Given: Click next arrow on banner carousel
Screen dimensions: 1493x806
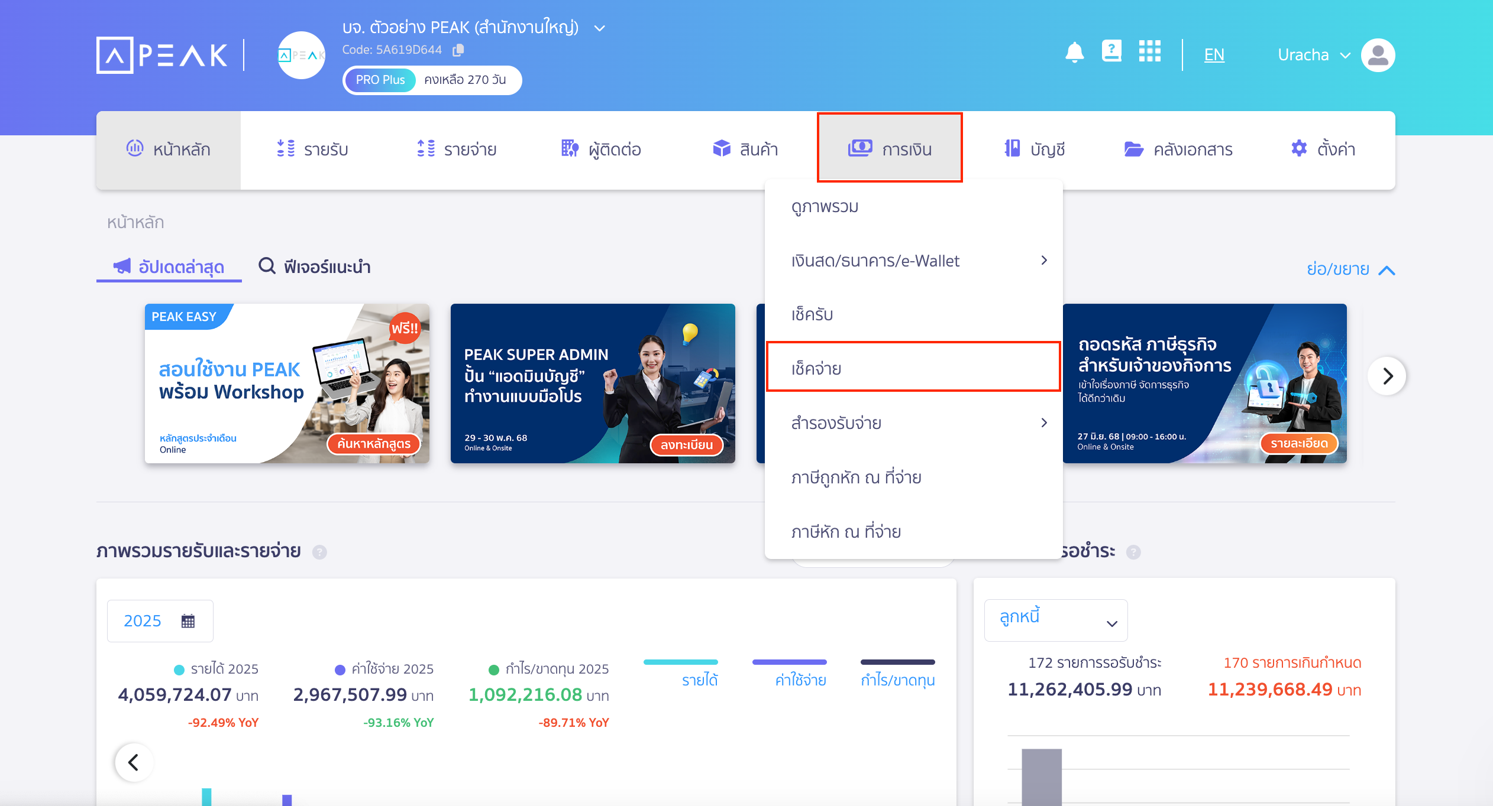Looking at the screenshot, I should coord(1387,376).
